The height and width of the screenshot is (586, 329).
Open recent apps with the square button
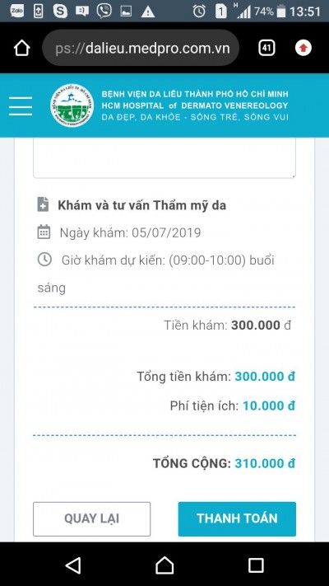[x=256, y=565]
